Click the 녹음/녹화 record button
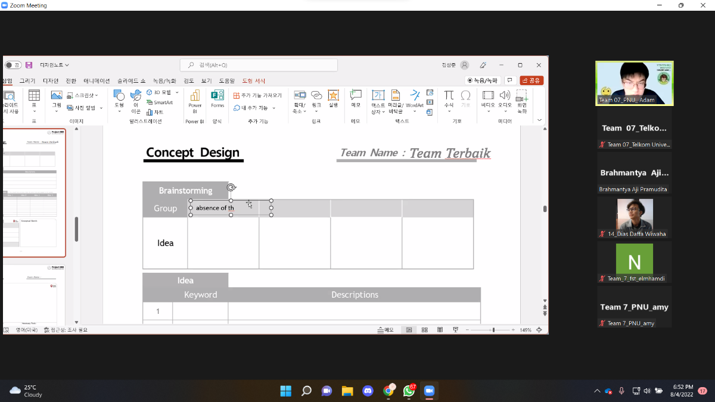 point(482,80)
